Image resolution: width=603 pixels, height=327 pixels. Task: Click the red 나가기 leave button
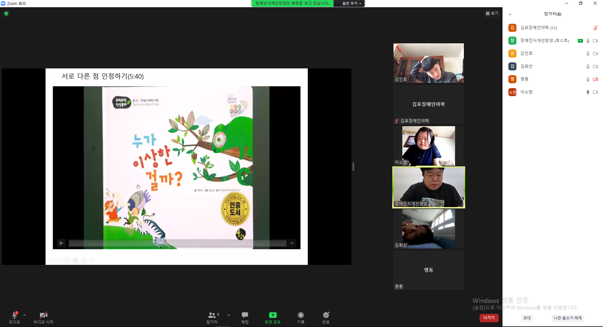pos(489,318)
